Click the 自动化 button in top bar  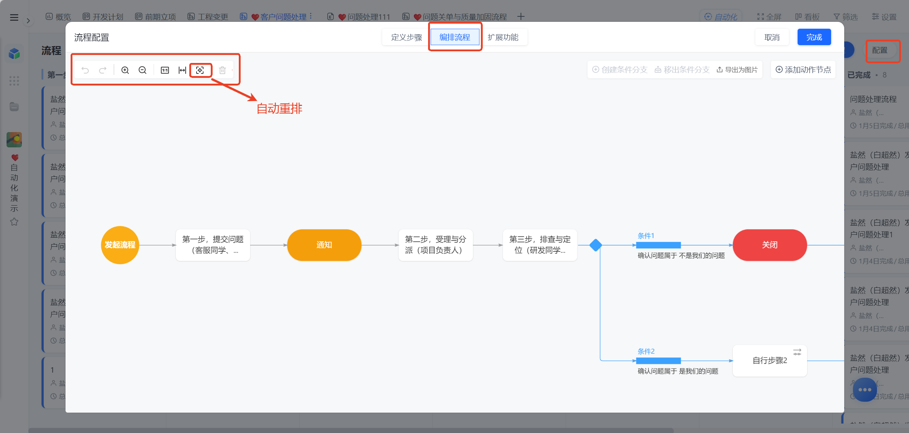point(721,17)
